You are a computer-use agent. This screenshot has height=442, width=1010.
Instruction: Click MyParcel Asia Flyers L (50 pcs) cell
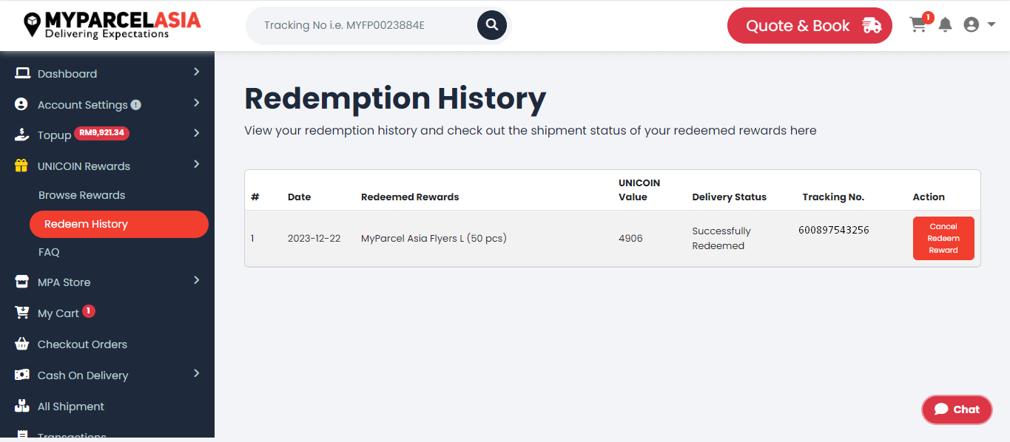(434, 238)
